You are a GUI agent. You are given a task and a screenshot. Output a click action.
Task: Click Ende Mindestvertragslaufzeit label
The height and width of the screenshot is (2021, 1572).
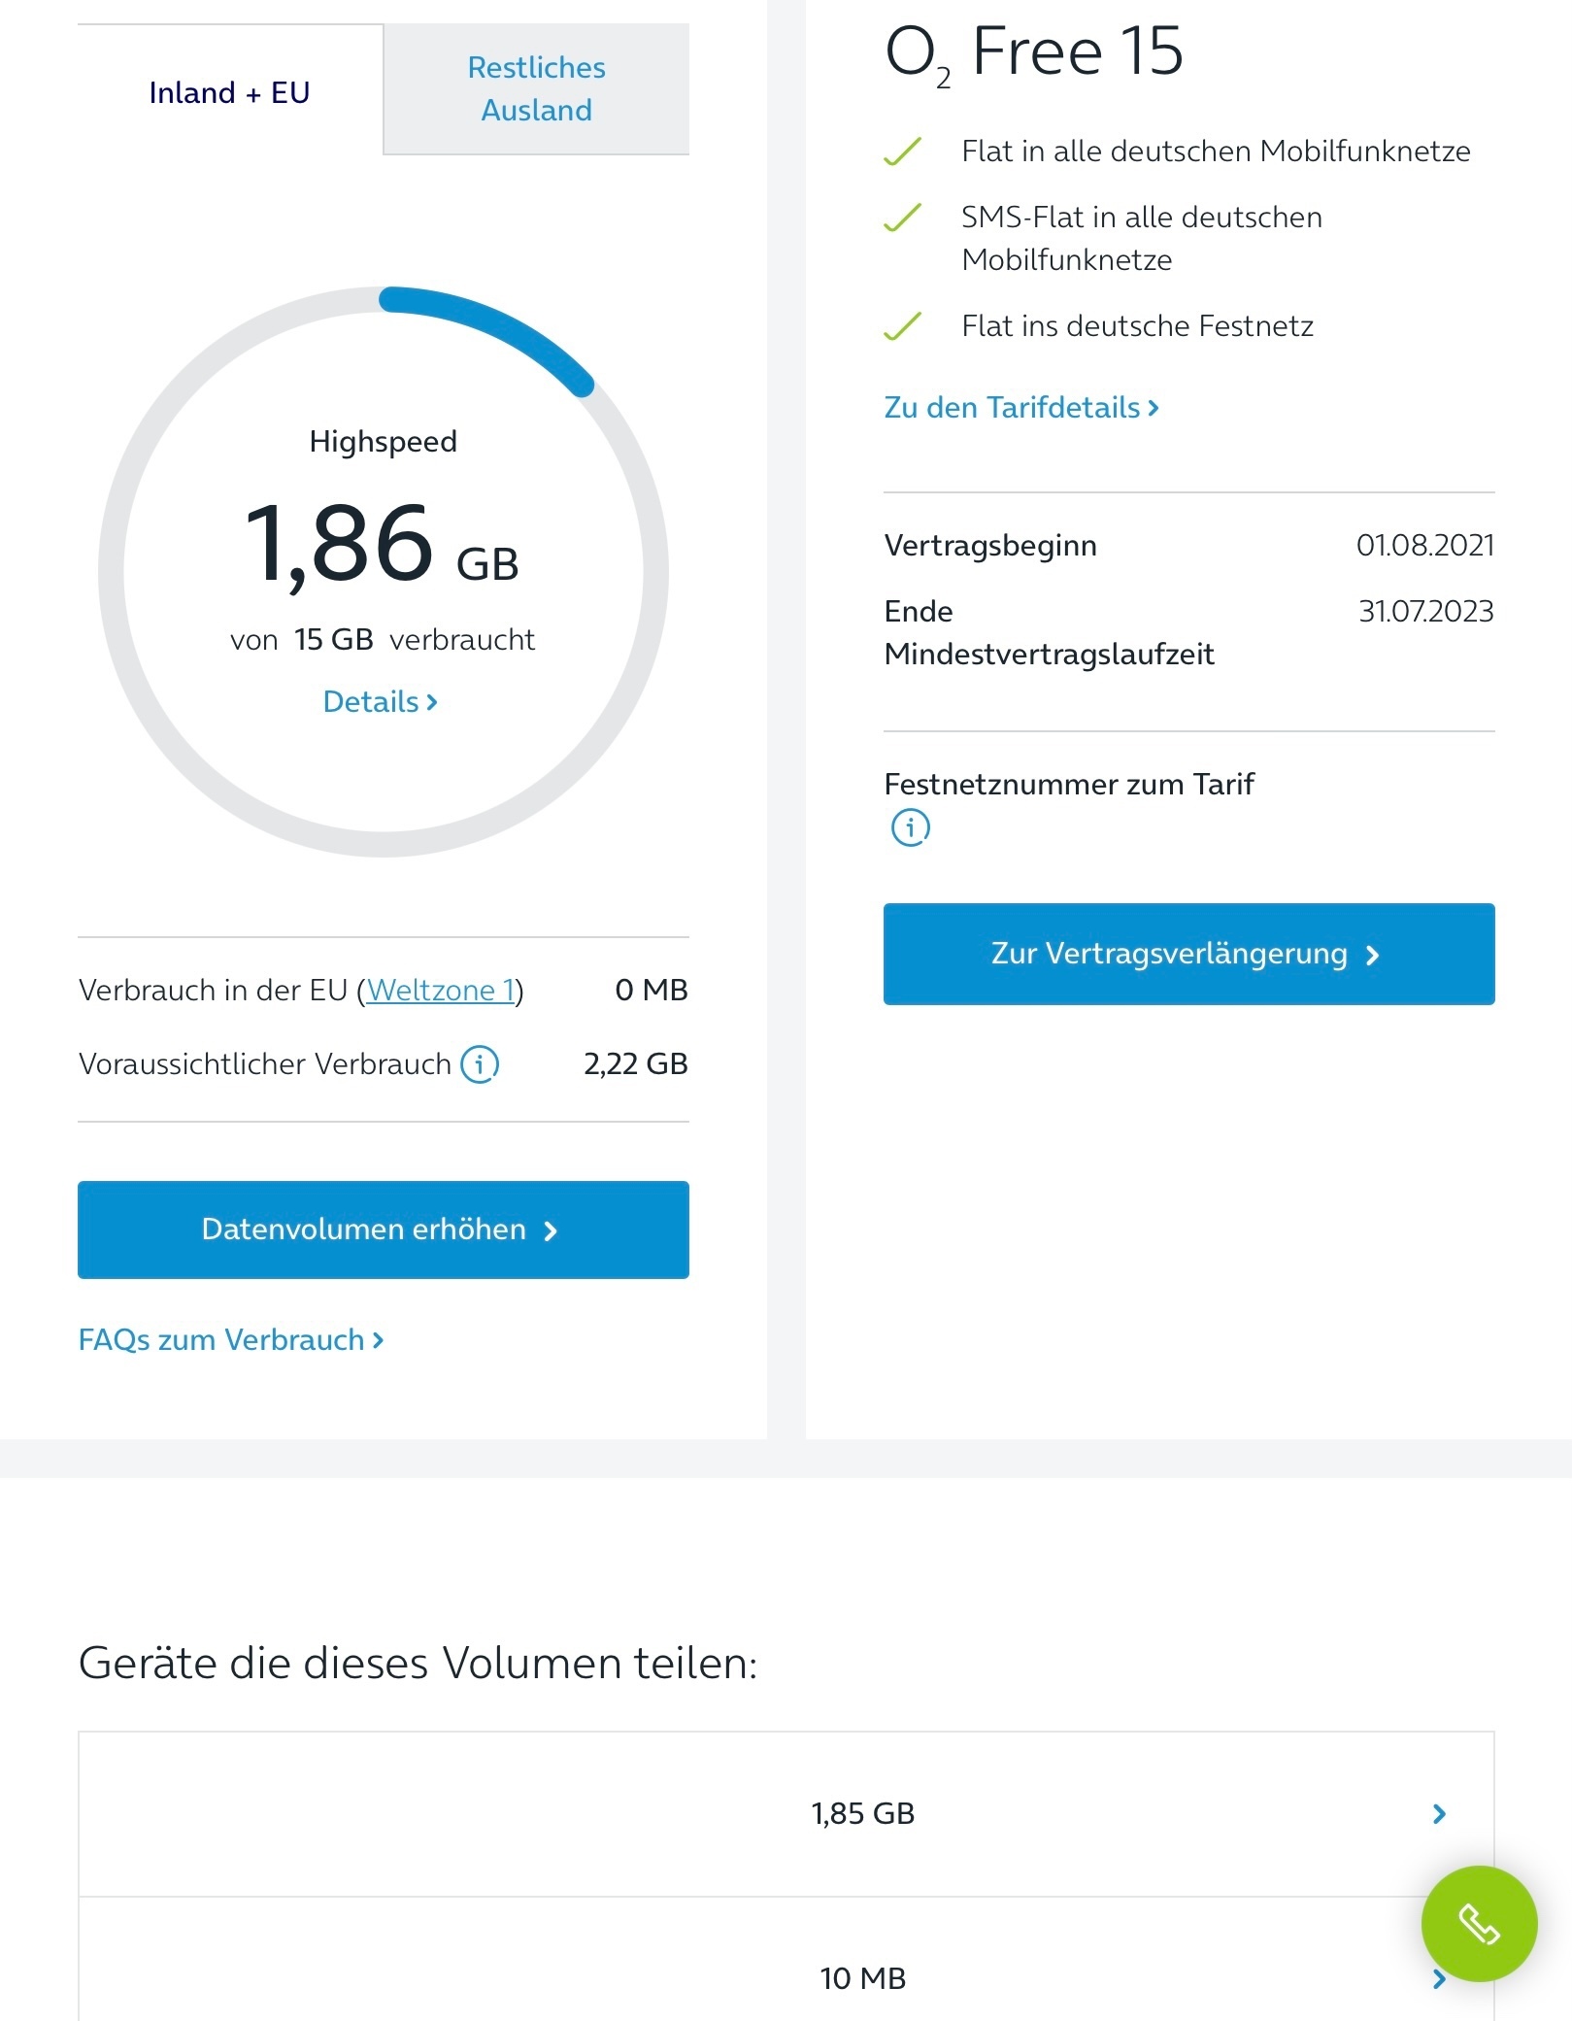1049,632
